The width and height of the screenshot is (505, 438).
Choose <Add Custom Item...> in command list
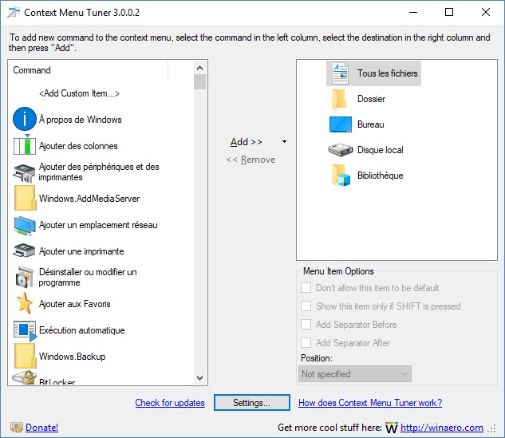click(79, 93)
